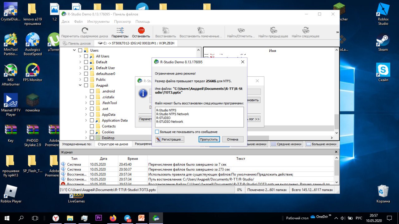
Task: Switch view to Средние иконки
Action: click(286, 144)
